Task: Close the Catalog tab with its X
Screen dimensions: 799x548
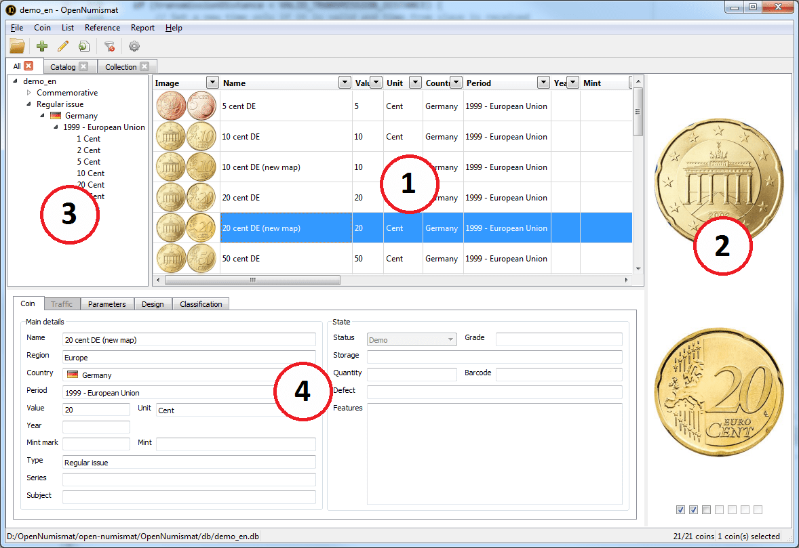Action: click(x=83, y=66)
